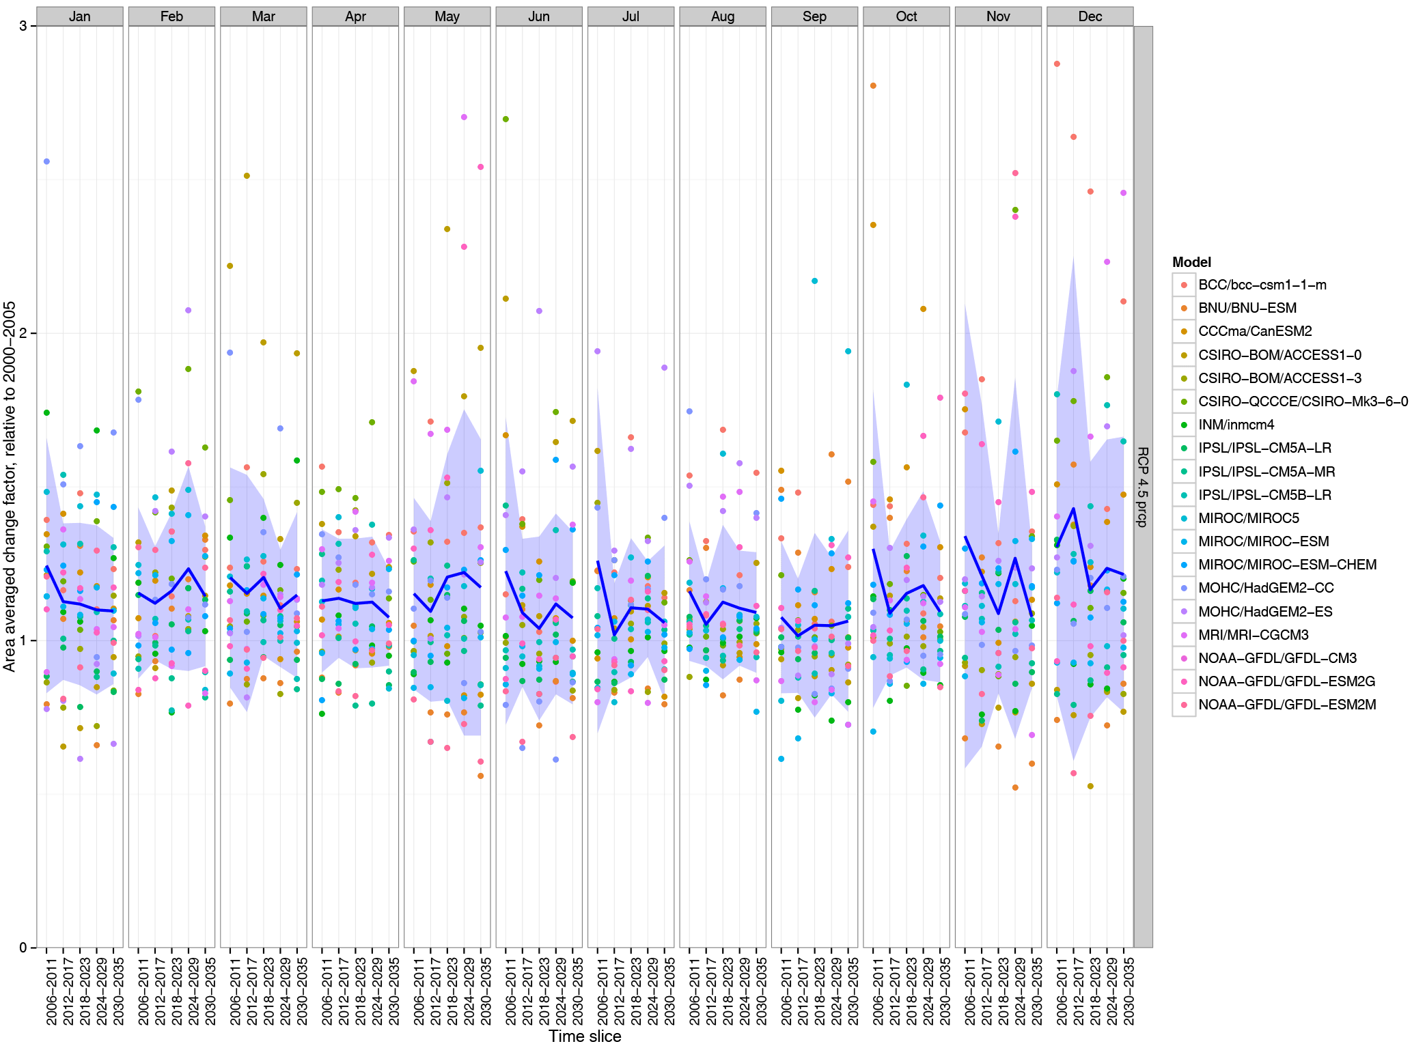Screen dimensions: 1412x1046
Task: Select the May panel header strip
Action: tap(447, 16)
